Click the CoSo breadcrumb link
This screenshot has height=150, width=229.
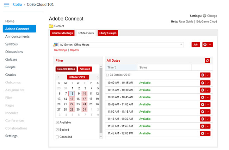coord(17,5)
